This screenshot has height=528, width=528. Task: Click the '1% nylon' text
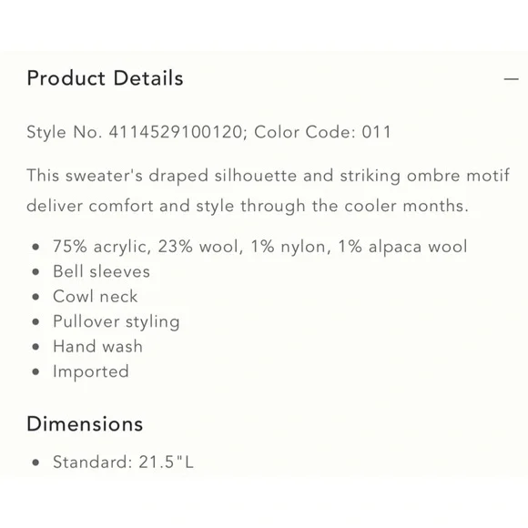pyautogui.click(x=289, y=247)
